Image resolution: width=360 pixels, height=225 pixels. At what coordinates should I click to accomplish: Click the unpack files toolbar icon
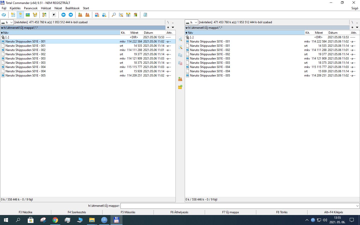(87, 15)
